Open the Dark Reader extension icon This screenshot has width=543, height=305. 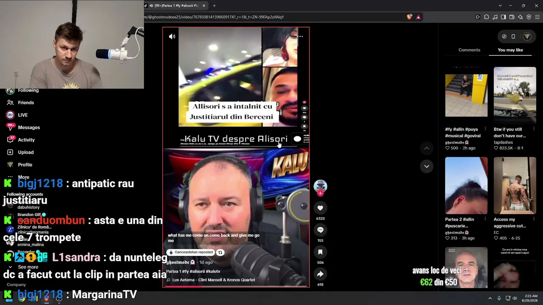[478, 17]
